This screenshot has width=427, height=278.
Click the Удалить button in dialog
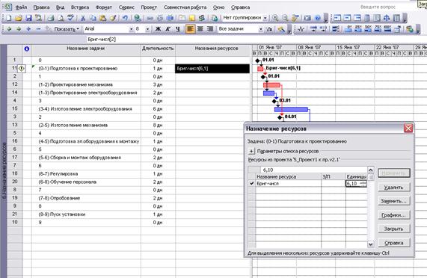(x=394, y=188)
